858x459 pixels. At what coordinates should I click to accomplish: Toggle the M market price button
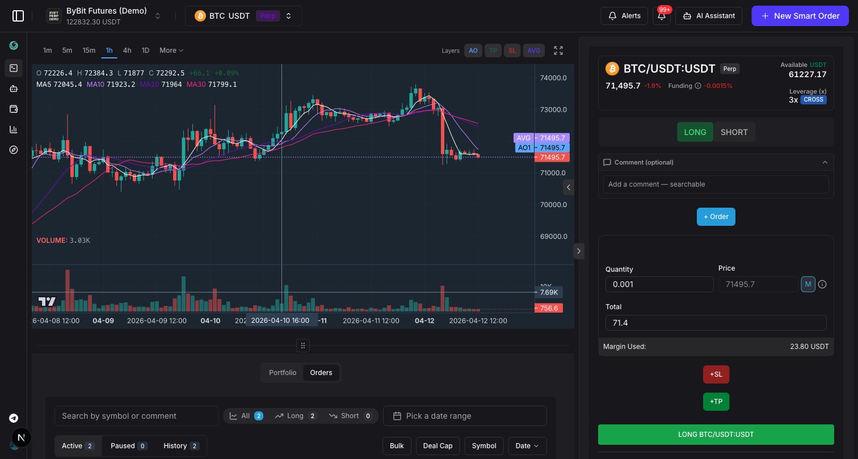click(808, 284)
